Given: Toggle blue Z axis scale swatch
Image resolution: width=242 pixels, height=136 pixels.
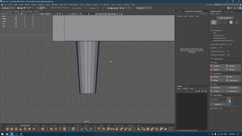Looking at the screenshot, I should 230,104.
